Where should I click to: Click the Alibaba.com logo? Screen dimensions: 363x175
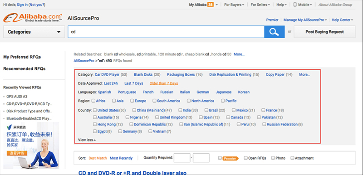(33, 18)
